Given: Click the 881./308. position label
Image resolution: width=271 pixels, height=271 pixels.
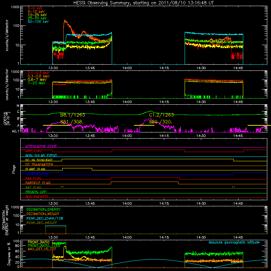Looking at the screenshot, I should point(72,122).
